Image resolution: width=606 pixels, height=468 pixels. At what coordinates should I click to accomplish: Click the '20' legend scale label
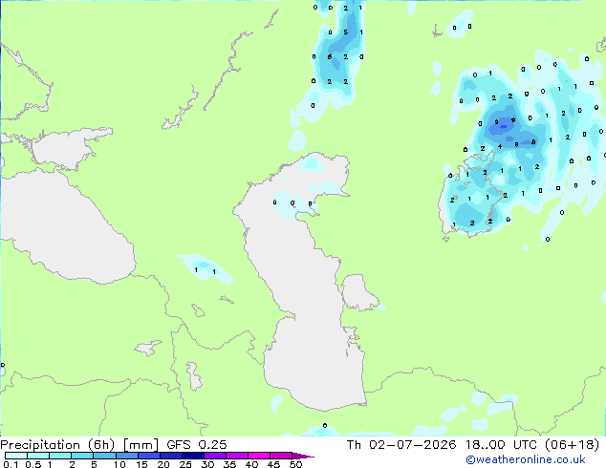click(163, 464)
